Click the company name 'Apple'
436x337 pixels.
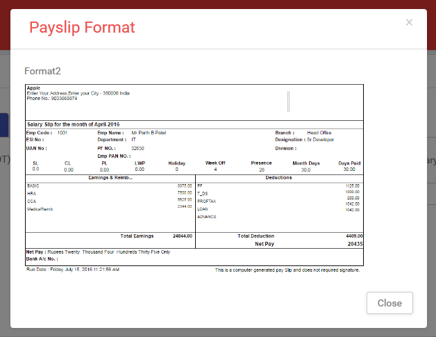pos(33,88)
